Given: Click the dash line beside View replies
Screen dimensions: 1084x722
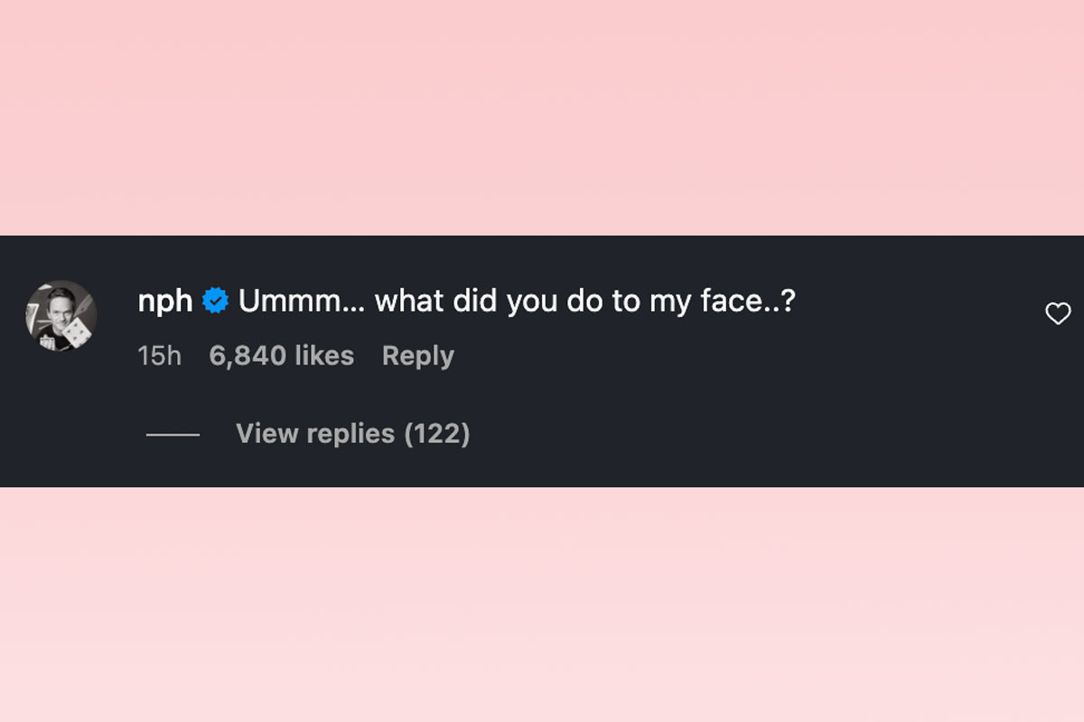Looking at the screenshot, I should (173, 434).
